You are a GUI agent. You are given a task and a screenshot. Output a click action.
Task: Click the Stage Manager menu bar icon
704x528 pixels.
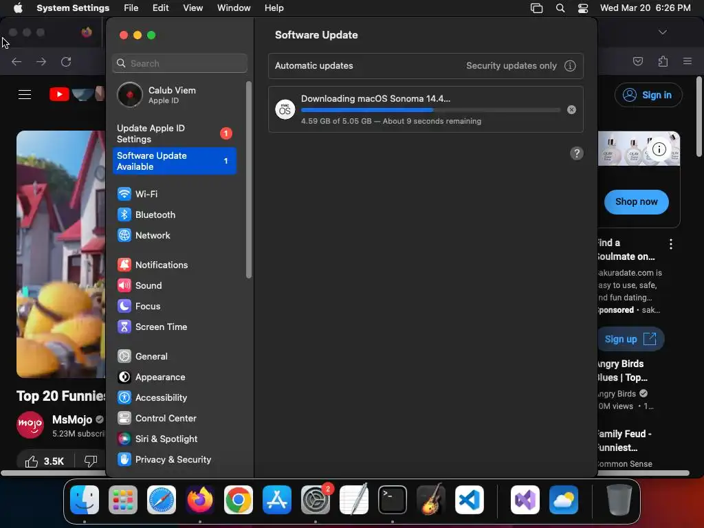[536, 8]
